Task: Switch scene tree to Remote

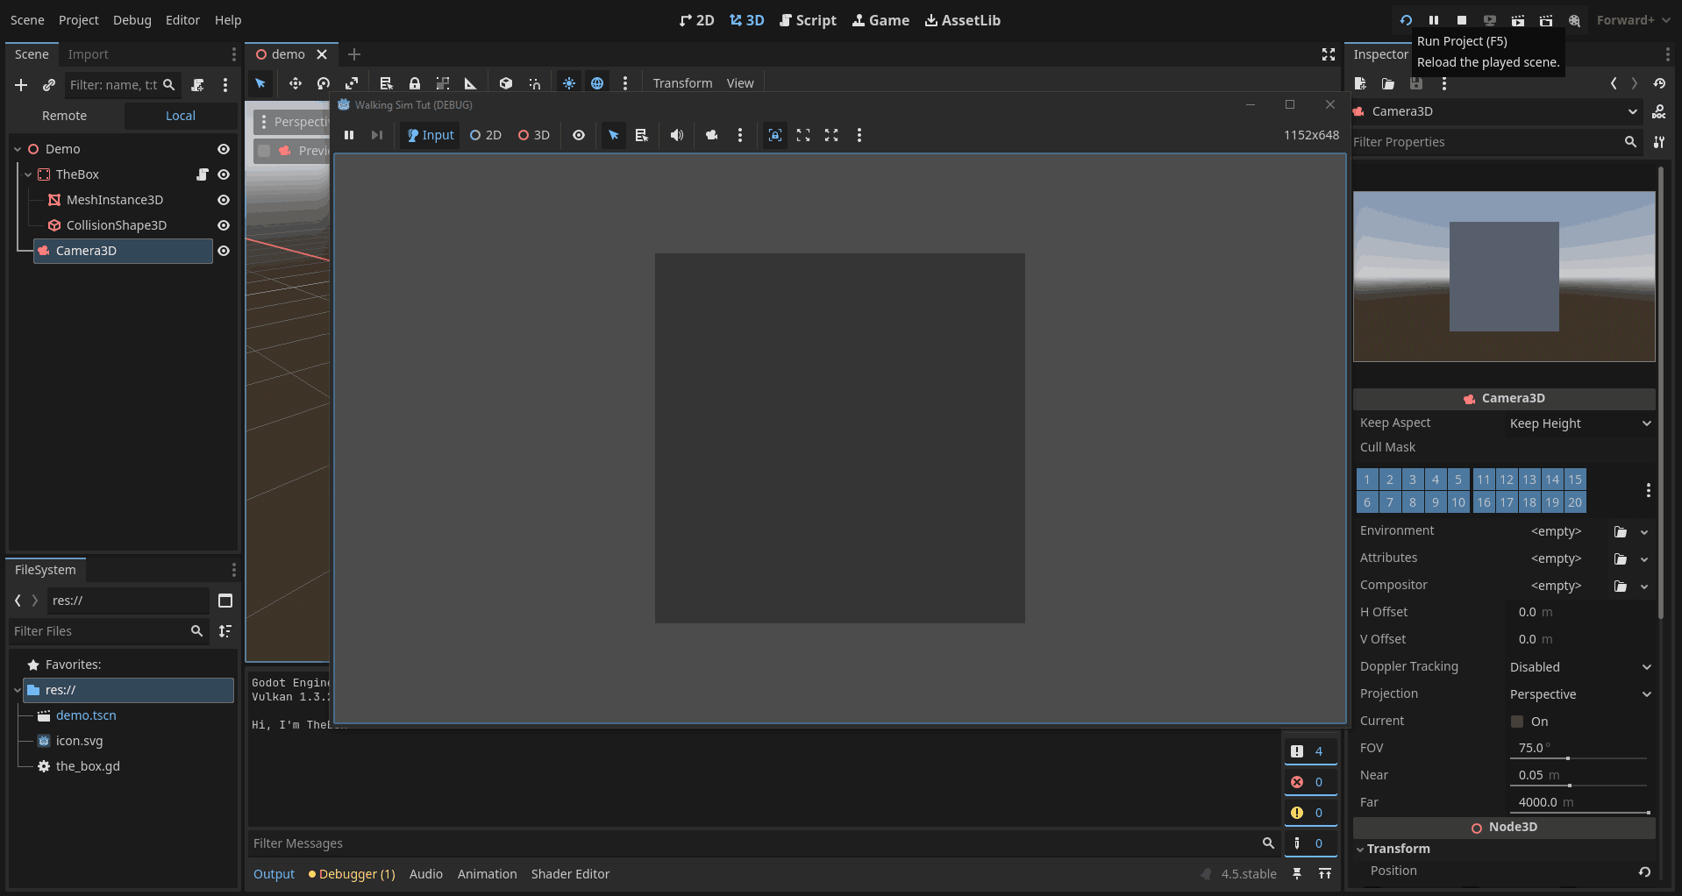Action: coord(65,116)
